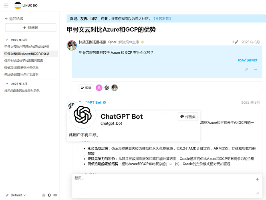
Task: Open 常用AI镜像网站推荐与导航 conversation
Action: (x=22, y=91)
